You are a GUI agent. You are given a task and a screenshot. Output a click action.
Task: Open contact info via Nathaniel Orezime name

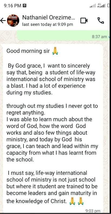(x=48, y=17)
